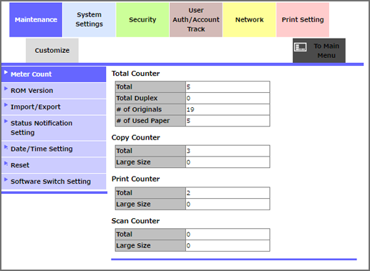Click the arrow icon beside Date/Time Setting
The width and height of the screenshot is (370, 271).
pyautogui.click(x=6, y=147)
